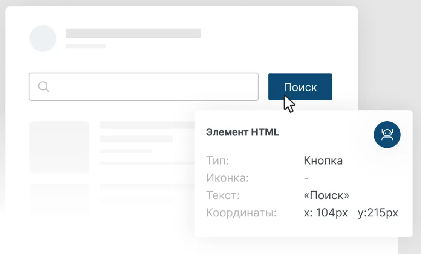The height and width of the screenshot is (254, 421).
Task: Click the magnifying glass icon in search field
Action: [x=44, y=87]
